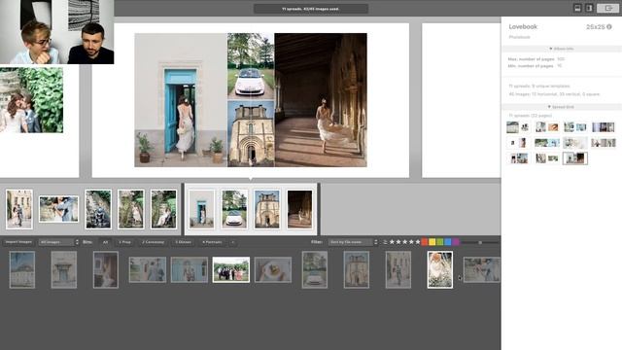Switch to the 2 Ceremony bin
622x350 pixels.
click(x=154, y=242)
